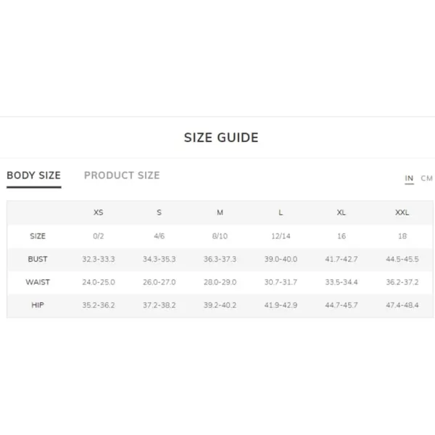Switch to the BODY SIZE tab
Viewport: 435px width, 435px height.
coord(33,175)
